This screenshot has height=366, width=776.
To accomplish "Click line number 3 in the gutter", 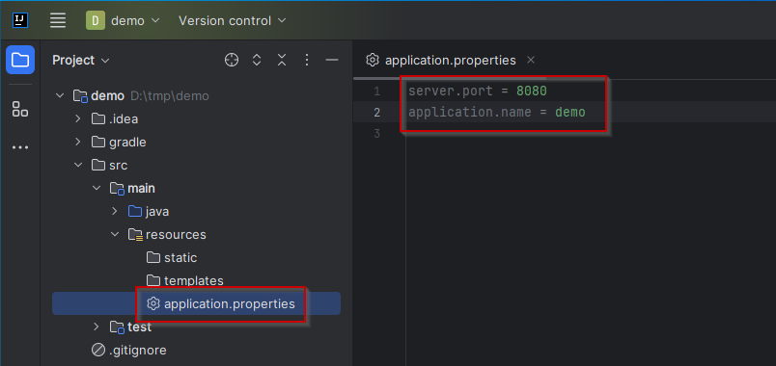I will (x=377, y=133).
